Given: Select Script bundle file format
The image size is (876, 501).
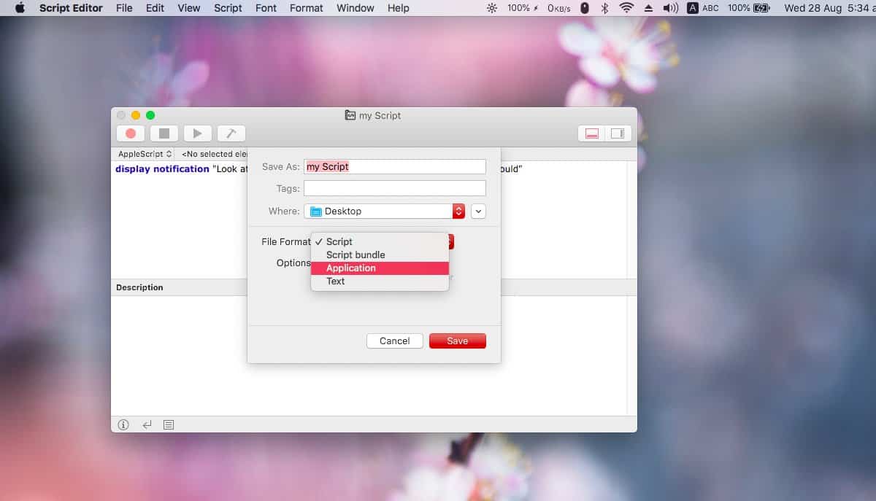Looking at the screenshot, I should click(x=380, y=255).
